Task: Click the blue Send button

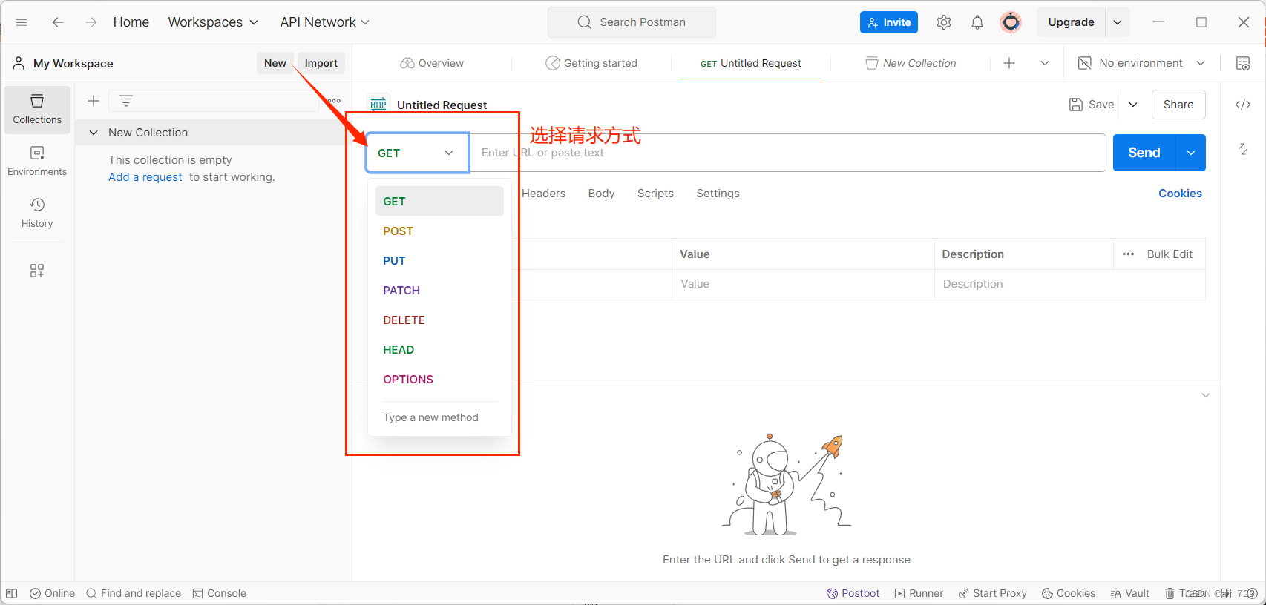Action: pyautogui.click(x=1144, y=153)
